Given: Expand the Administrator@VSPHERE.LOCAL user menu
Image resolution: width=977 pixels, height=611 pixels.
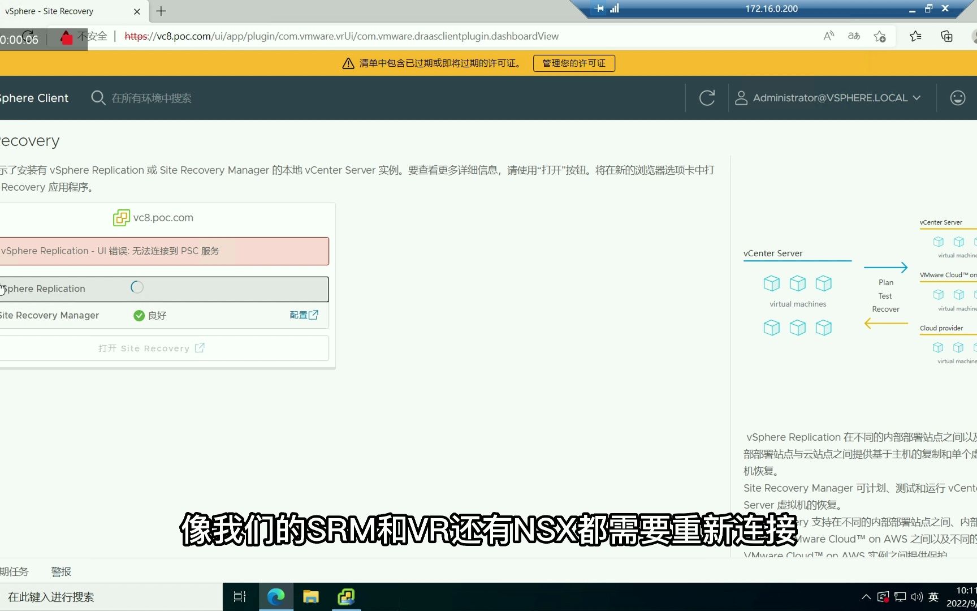Looking at the screenshot, I should (x=828, y=98).
